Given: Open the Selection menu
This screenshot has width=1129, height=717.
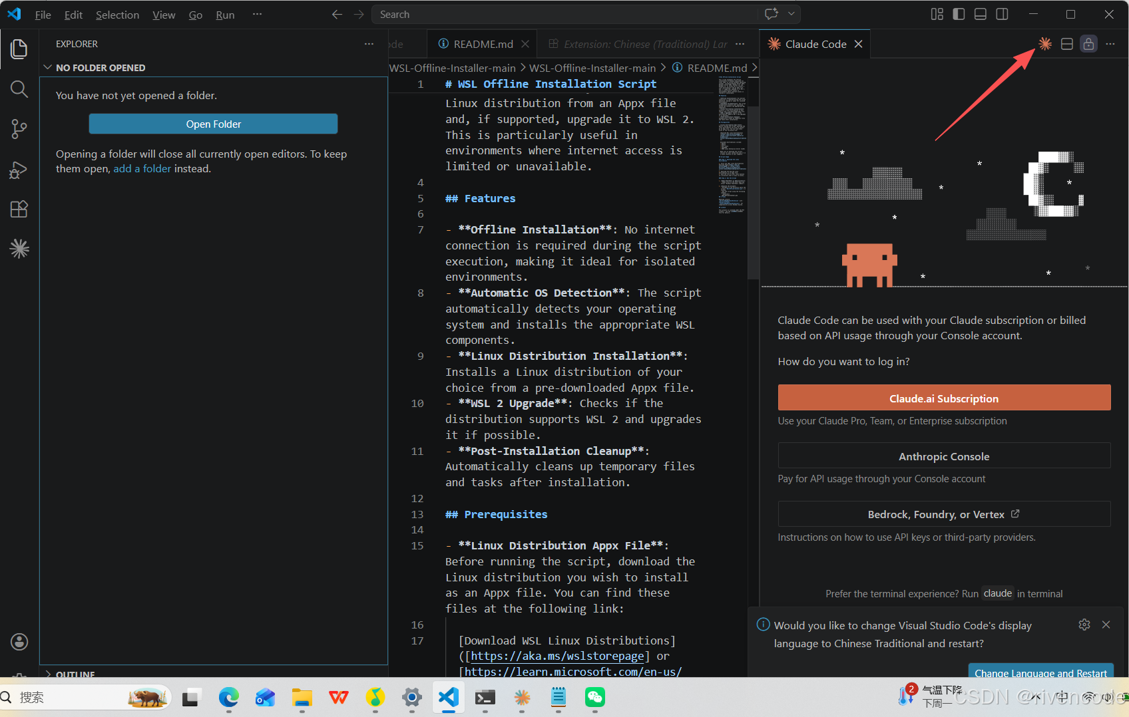Looking at the screenshot, I should (x=117, y=15).
